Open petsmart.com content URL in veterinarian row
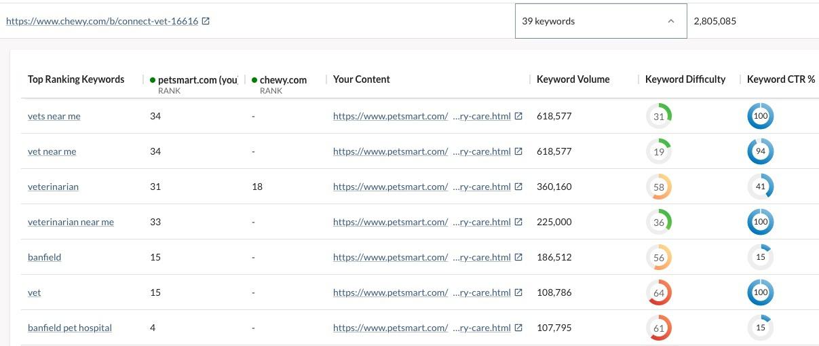This screenshot has height=346, width=819. click(421, 187)
